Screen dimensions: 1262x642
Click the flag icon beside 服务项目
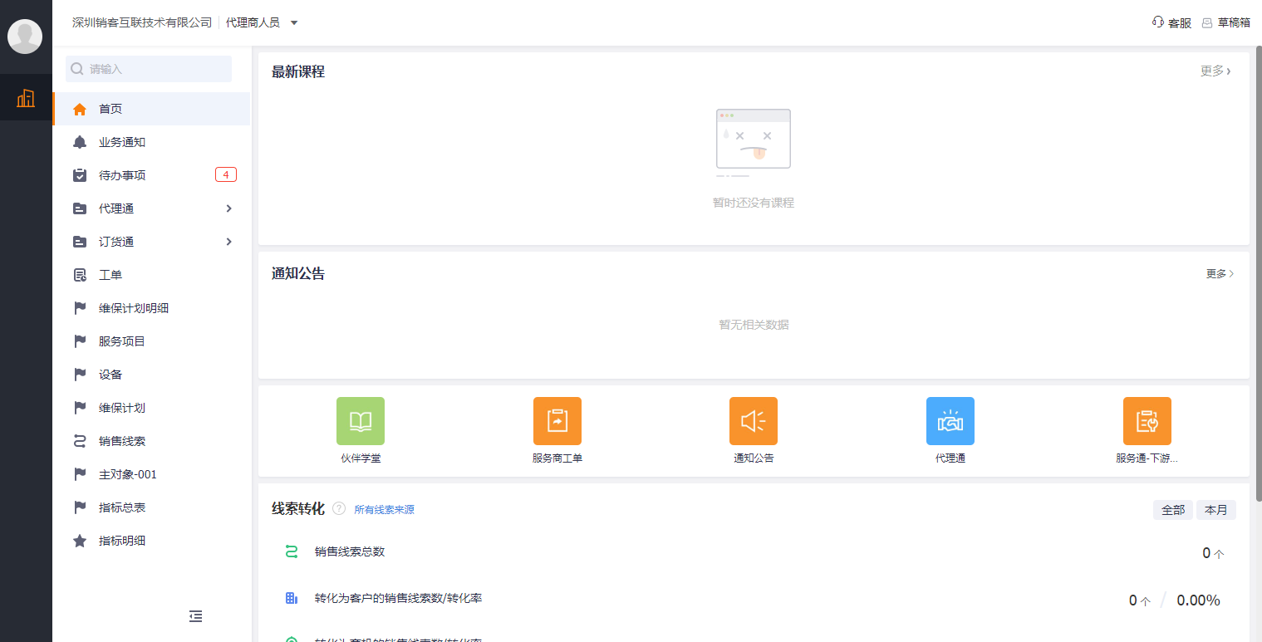[80, 341]
